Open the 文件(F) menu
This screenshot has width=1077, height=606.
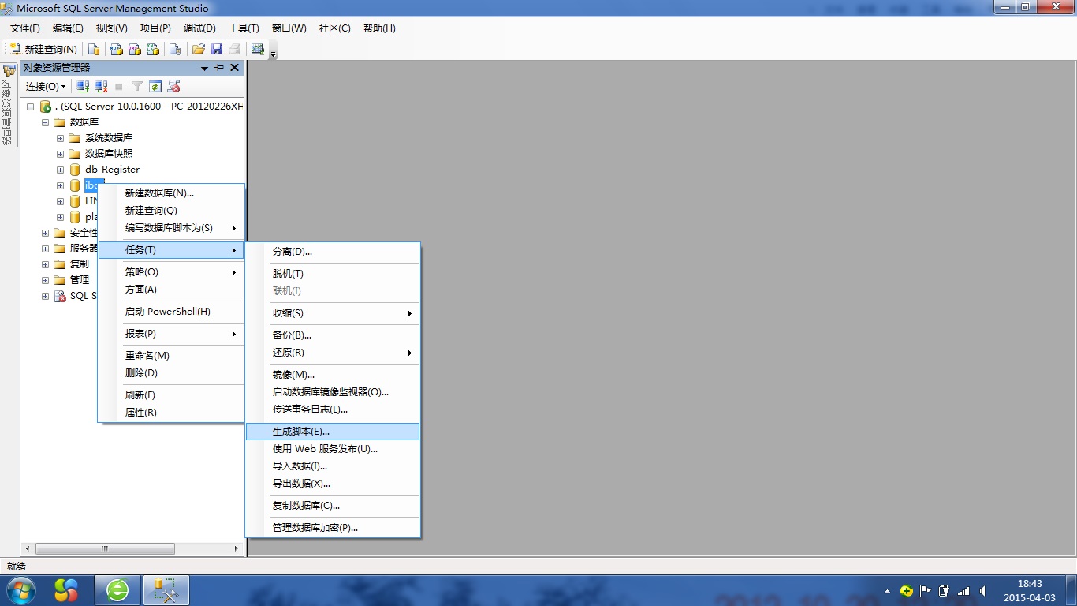pos(25,28)
